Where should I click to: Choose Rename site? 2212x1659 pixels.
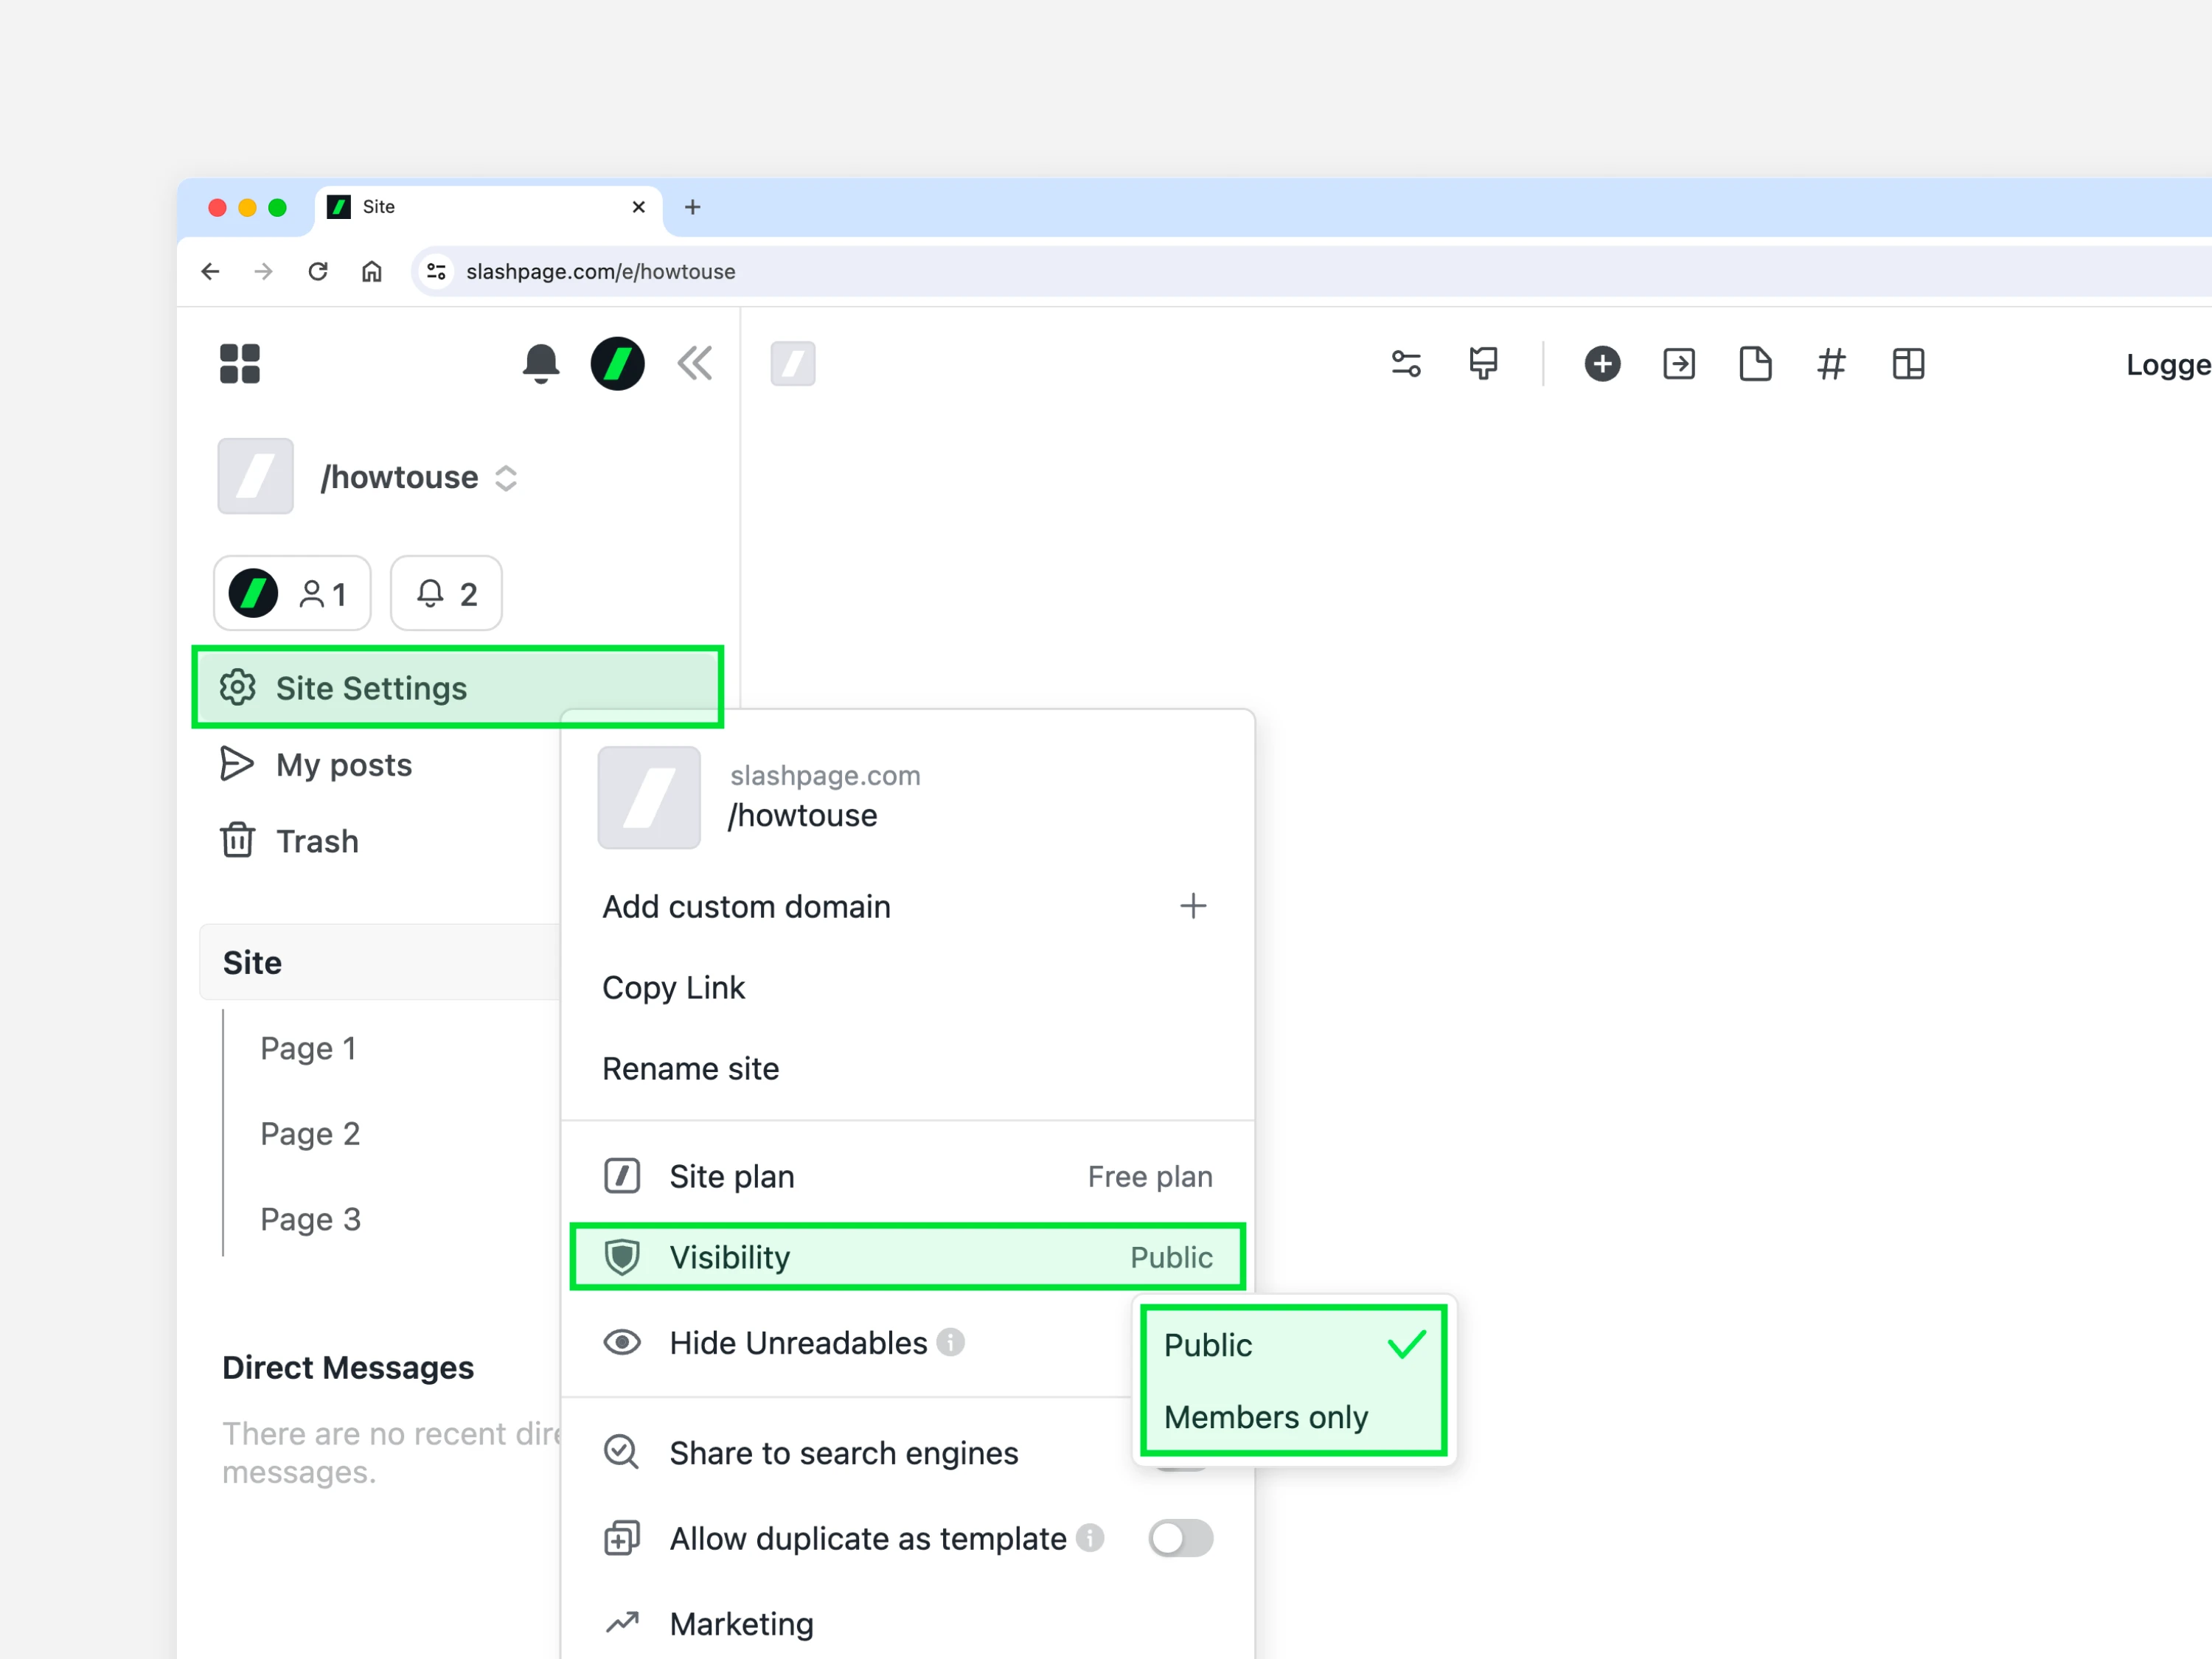pos(690,1069)
